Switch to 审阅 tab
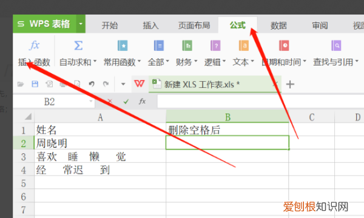 point(320,25)
